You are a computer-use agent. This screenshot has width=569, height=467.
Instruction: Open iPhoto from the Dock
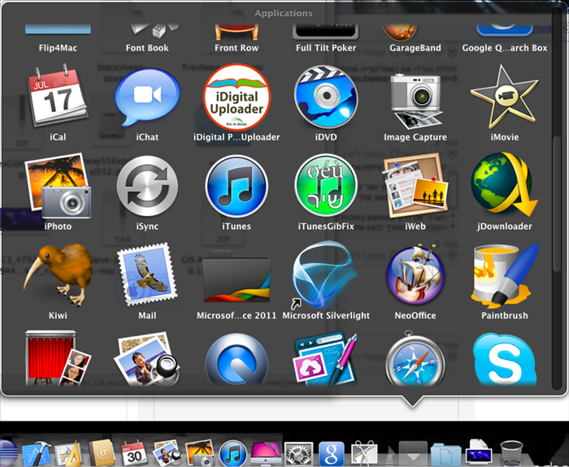[x=199, y=453]
